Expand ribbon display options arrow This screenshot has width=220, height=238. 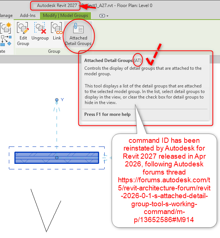108,16
